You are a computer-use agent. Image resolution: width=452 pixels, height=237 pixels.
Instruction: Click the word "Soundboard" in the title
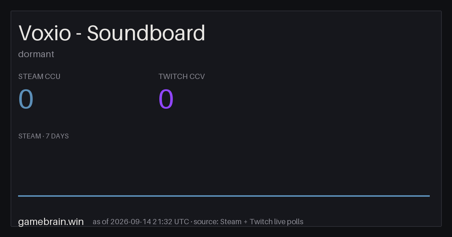(x=146, y=33)
